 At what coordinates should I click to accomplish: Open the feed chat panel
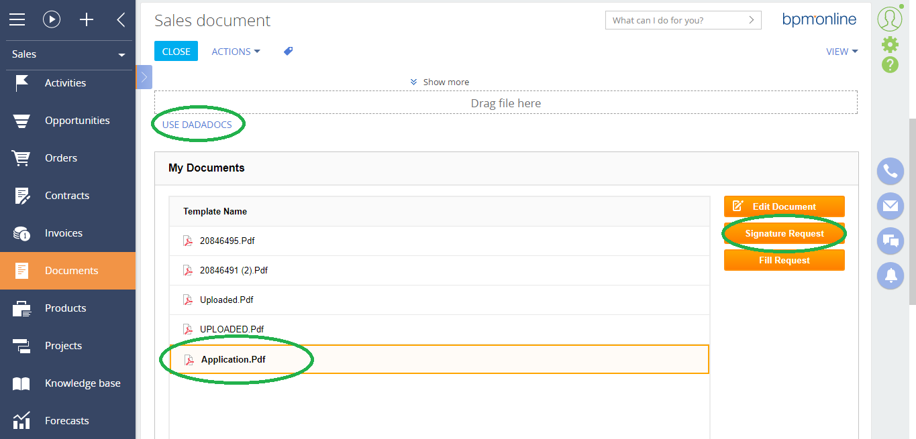(890, 241)
